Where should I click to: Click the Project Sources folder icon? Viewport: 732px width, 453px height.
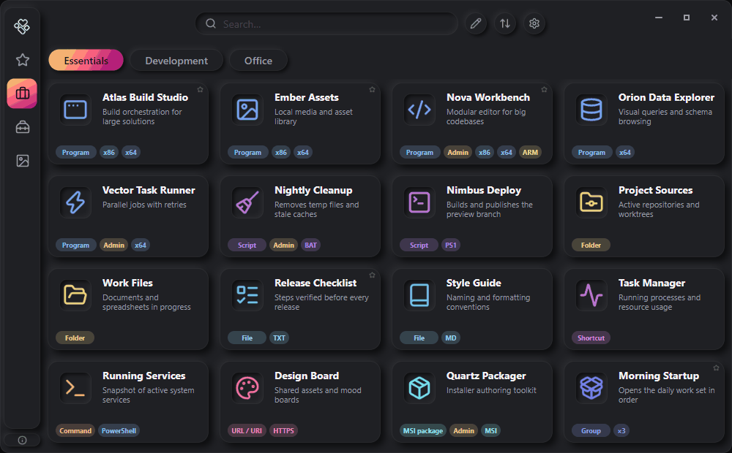pos(591,202)
